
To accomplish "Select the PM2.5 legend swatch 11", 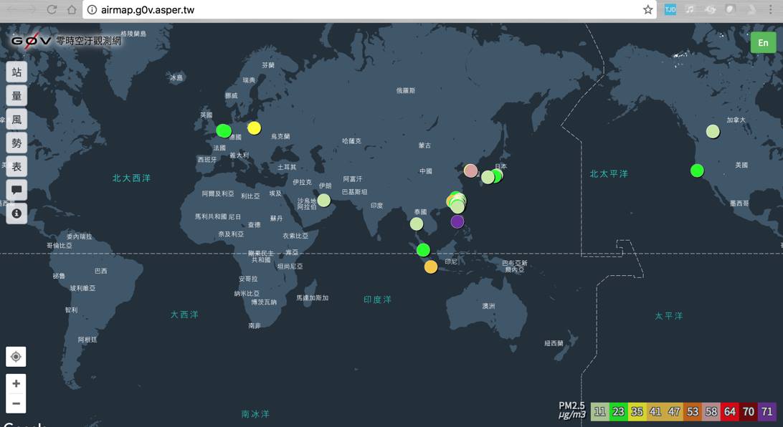I will (x=599, y=411).
